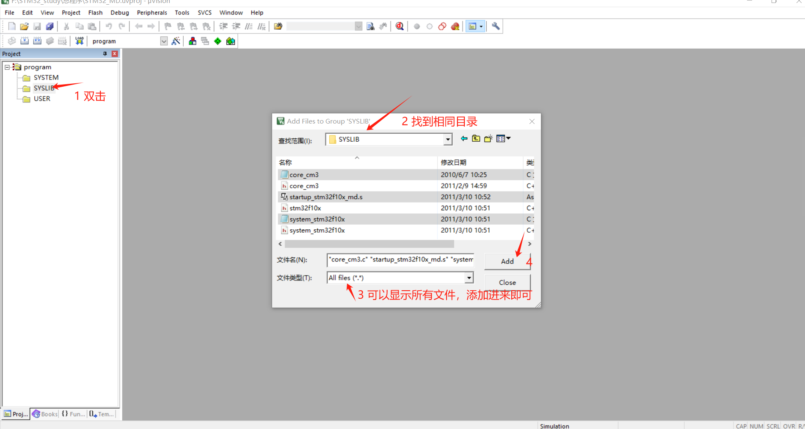The height and width of the screenshot is (429, 805).
Task: Switch to the Books tab
Action: 45,414
